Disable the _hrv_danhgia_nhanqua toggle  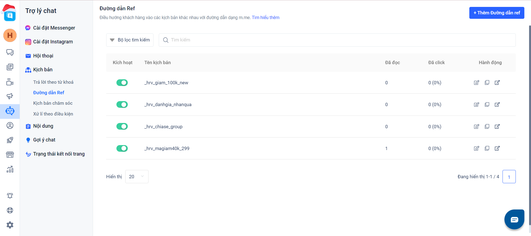[122, 104]
